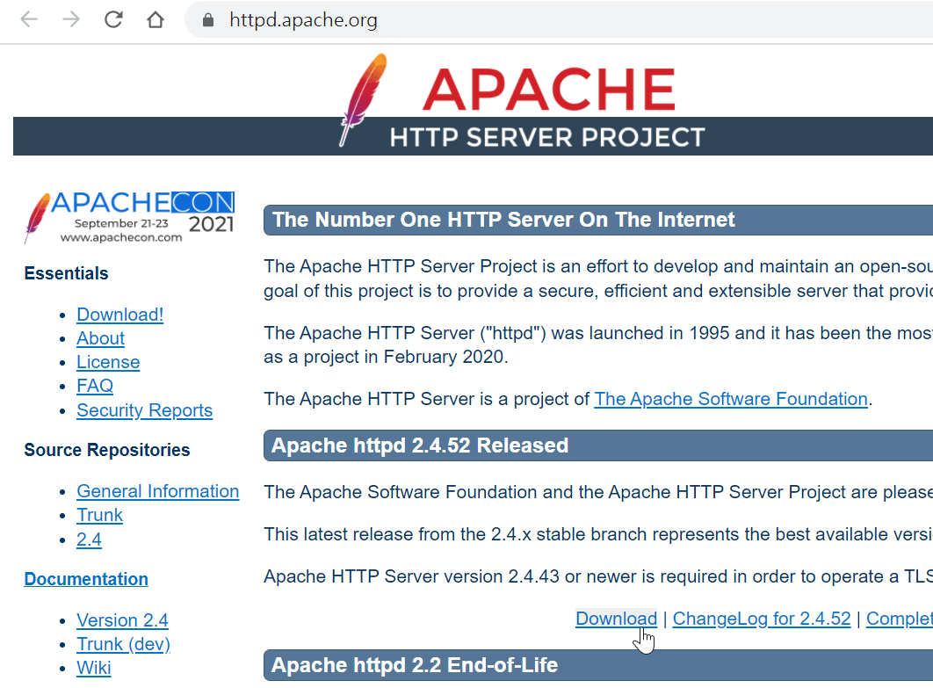933x688 pixels.
Task: Reload the page with the refresh icon
Action: point(113,19)
